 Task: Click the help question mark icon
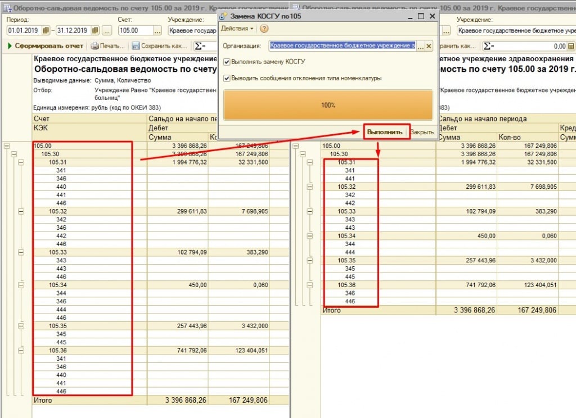coord(264,29)
